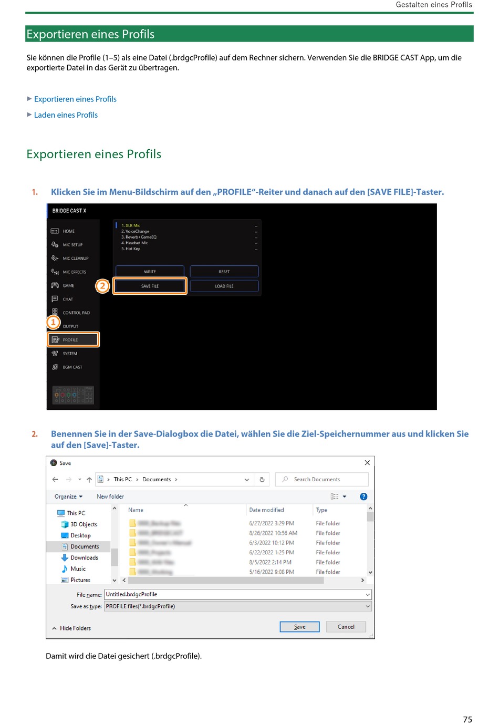Screen dimensions: 499x724
Task: Click the Cancel button
Action: pyautogui.click(x=346, y=627)
